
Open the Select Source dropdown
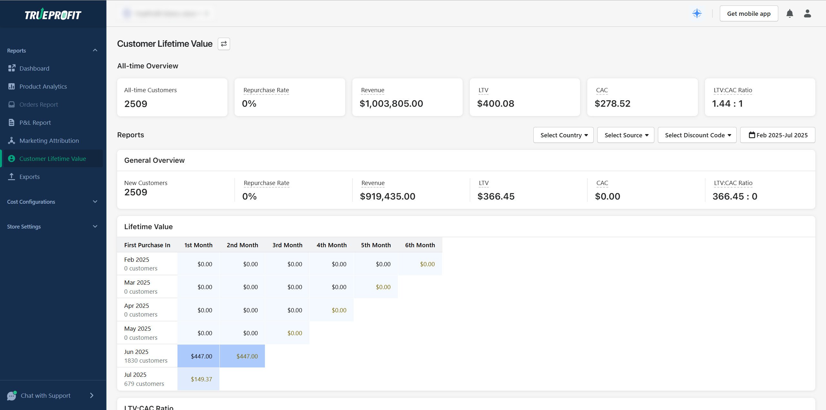coord(625,135)
